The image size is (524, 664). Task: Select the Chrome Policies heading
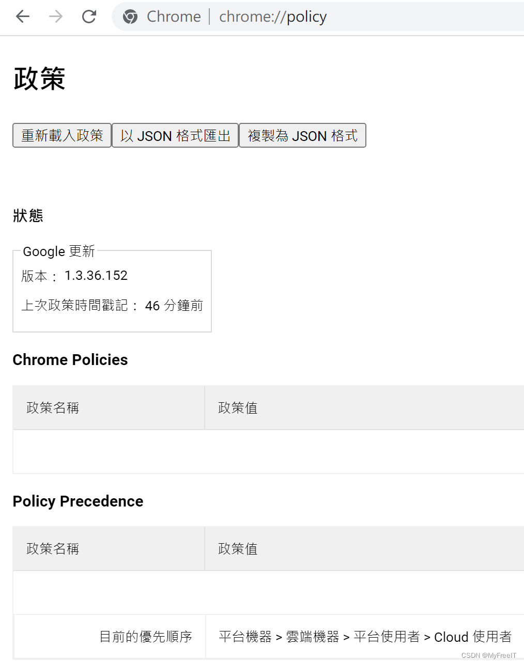(70, 360)
